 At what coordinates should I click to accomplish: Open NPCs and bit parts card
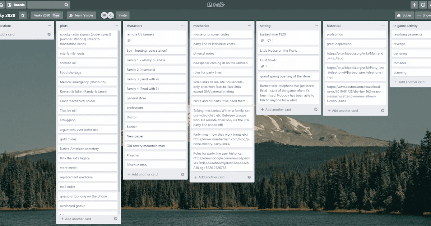pos(222,101)
